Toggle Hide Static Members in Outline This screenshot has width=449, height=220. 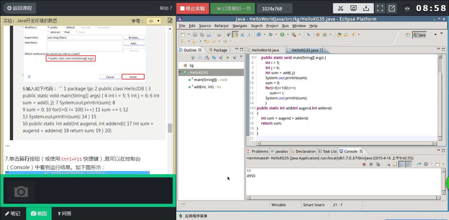(x=221, y=58)
